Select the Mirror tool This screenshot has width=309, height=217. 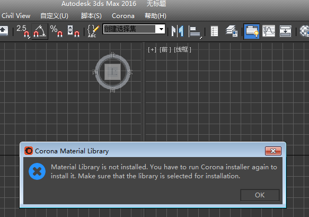tap(178, 31)
